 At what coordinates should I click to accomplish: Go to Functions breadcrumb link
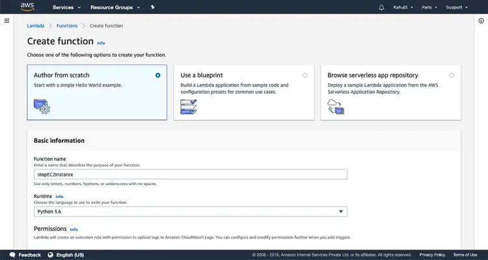tap(67, 26)
